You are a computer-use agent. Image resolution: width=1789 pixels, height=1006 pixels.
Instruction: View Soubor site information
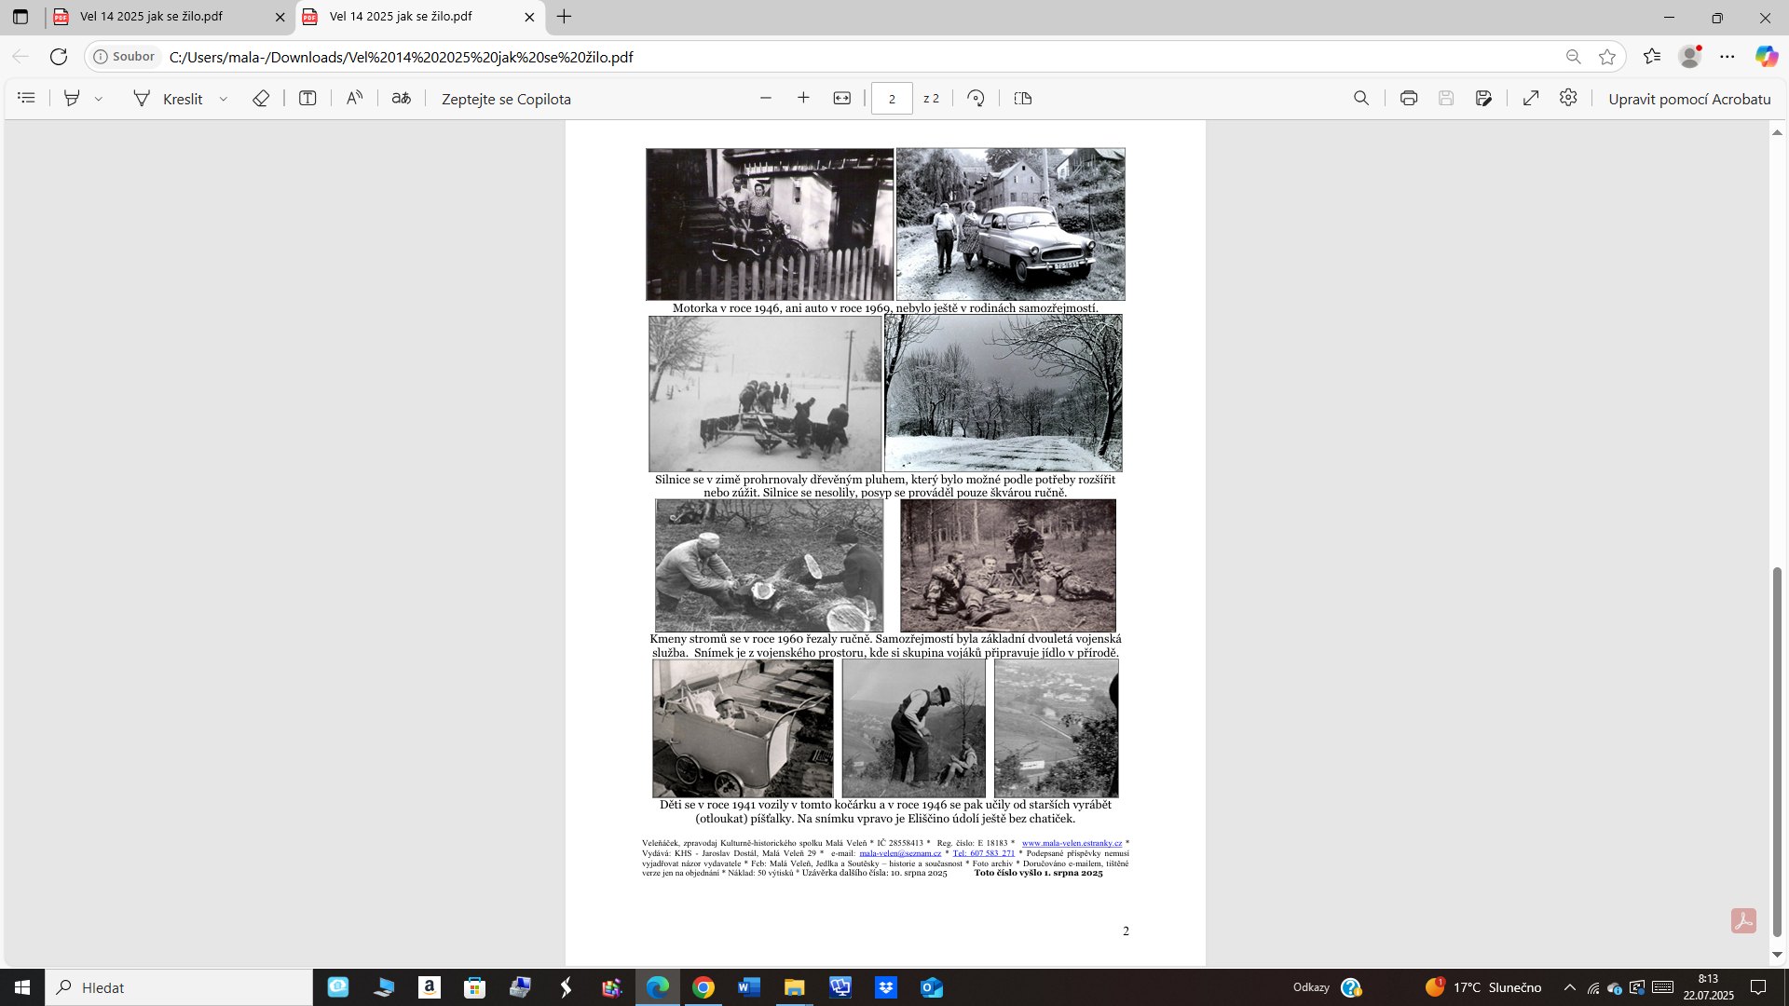click(124, 57)
